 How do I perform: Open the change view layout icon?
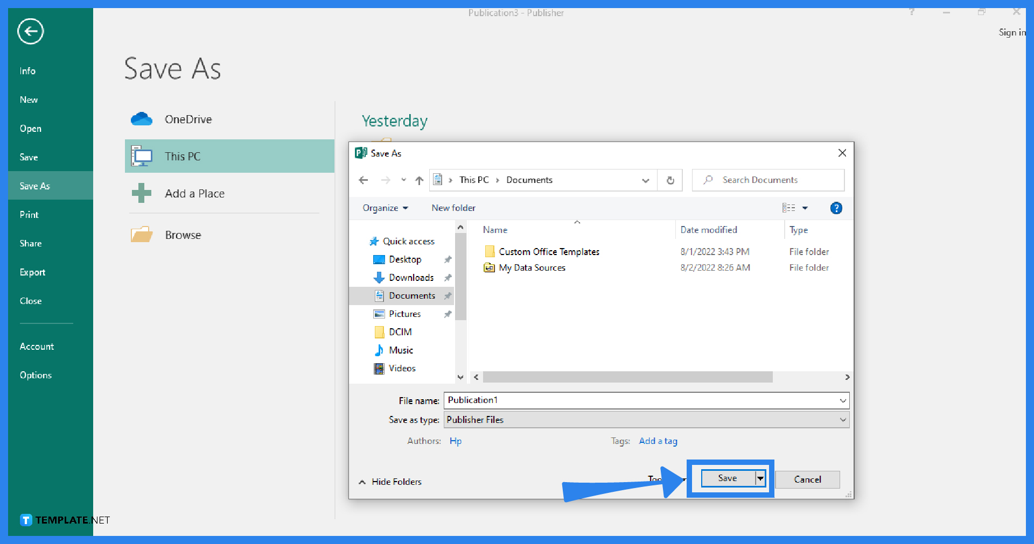point(788,208)
